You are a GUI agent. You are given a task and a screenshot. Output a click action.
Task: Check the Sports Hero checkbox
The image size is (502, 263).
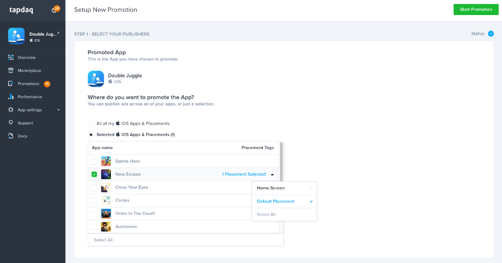[x=94, y=161]
